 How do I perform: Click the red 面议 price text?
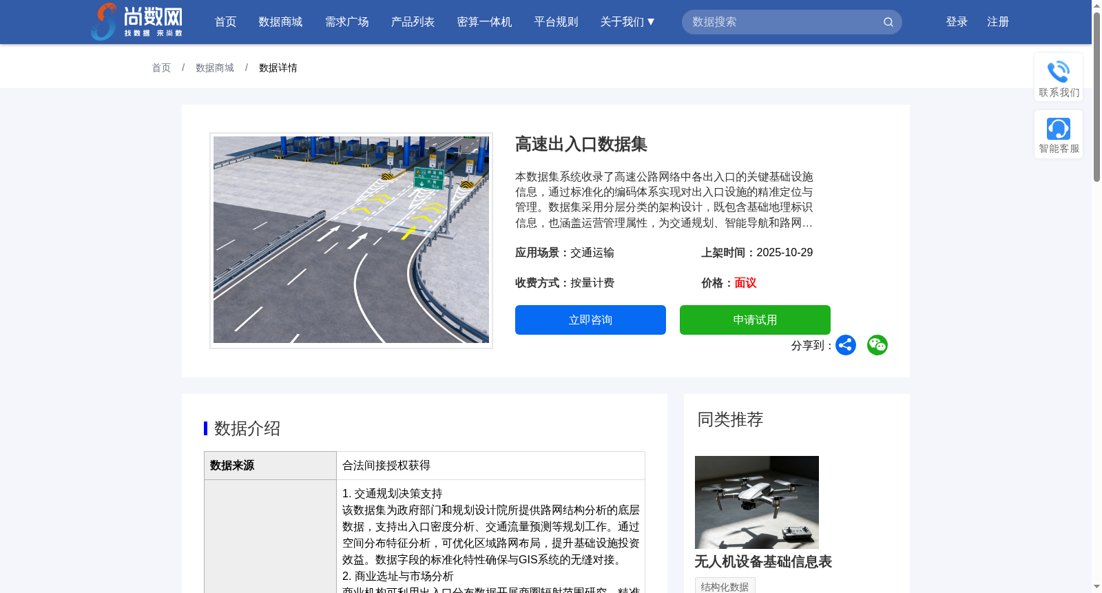[745, 282]
